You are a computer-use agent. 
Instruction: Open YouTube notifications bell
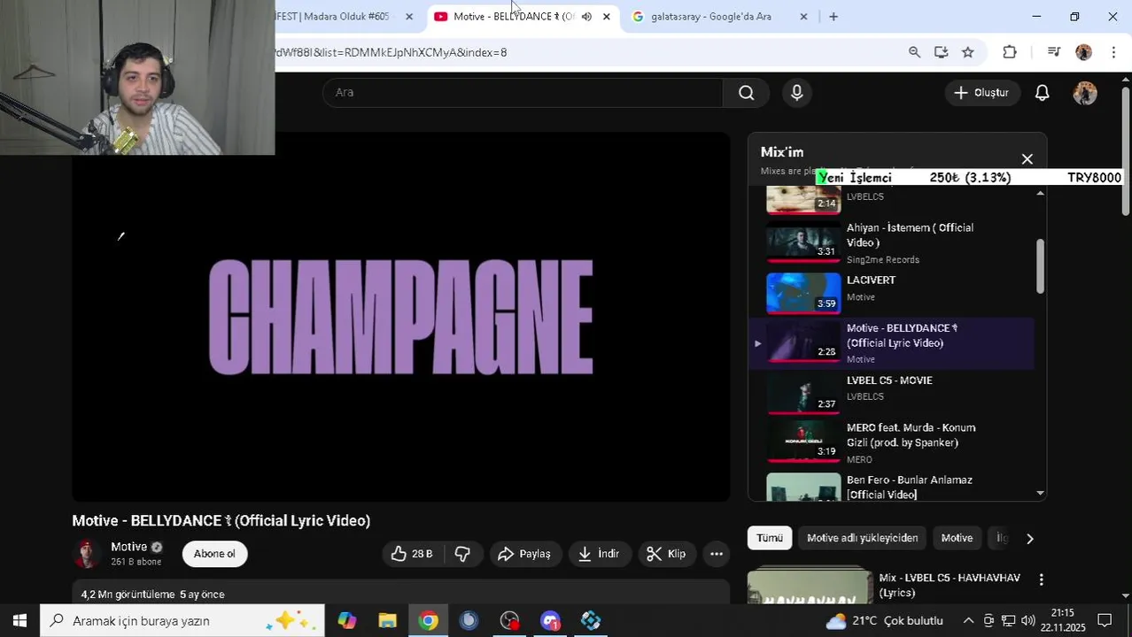pos(1042,93)
